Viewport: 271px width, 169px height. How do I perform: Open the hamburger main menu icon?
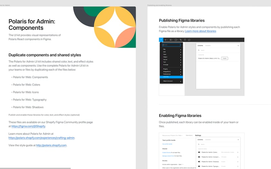pos(161,40)
